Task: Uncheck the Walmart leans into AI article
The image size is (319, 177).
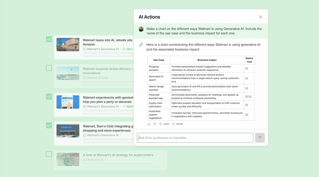Action: tap(49, 39)
